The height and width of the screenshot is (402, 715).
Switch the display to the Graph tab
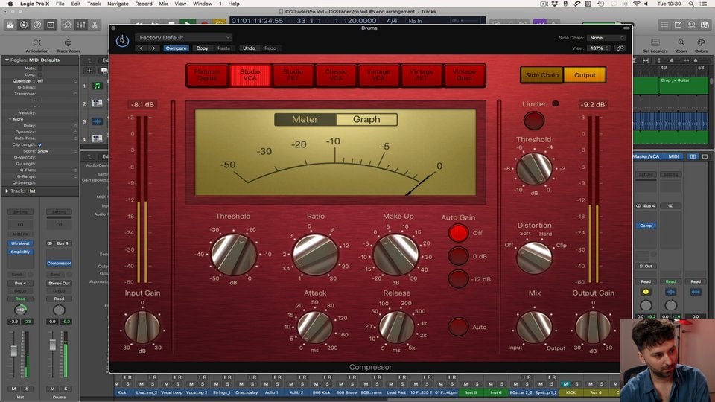[x=366, y=119]
